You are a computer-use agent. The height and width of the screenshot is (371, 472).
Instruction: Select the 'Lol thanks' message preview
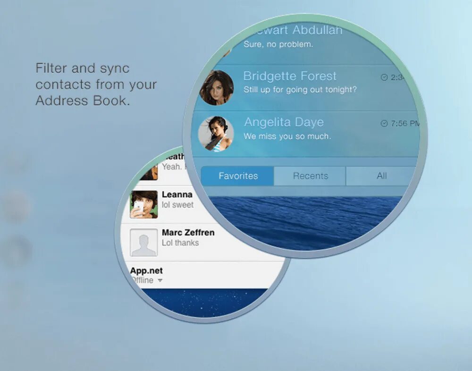pyautogui.click(x=180, y=243)
